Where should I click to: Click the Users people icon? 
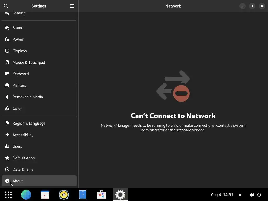(7, 146)
